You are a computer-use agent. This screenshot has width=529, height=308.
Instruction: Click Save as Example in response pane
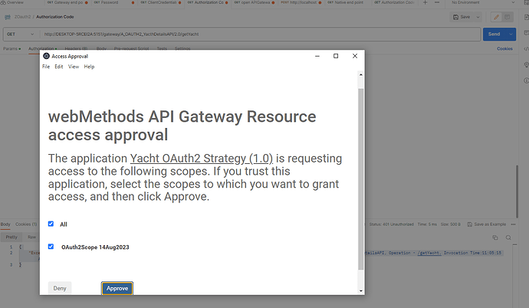[x=487, y=224]
